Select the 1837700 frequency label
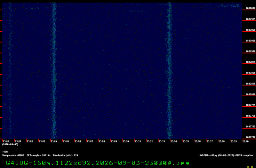 pyautogui.click(x=251, y=137)
